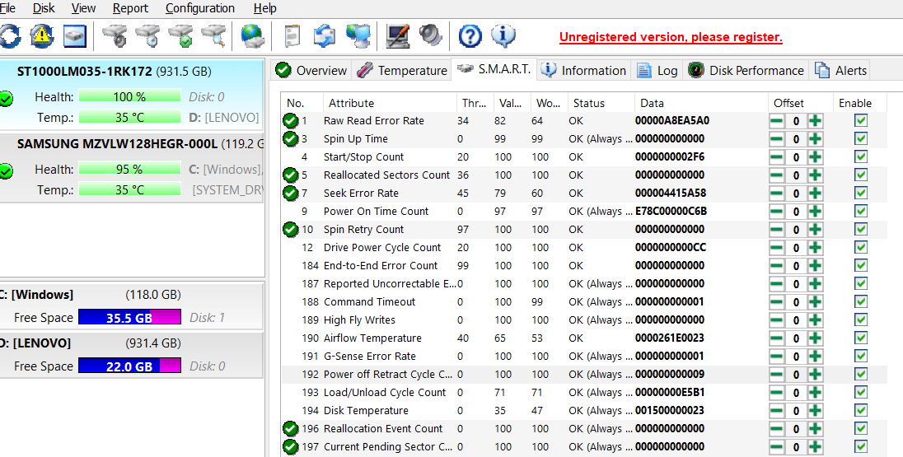
Task: Click green check icon of Current Pending Sector
Action: click(291, 446)
